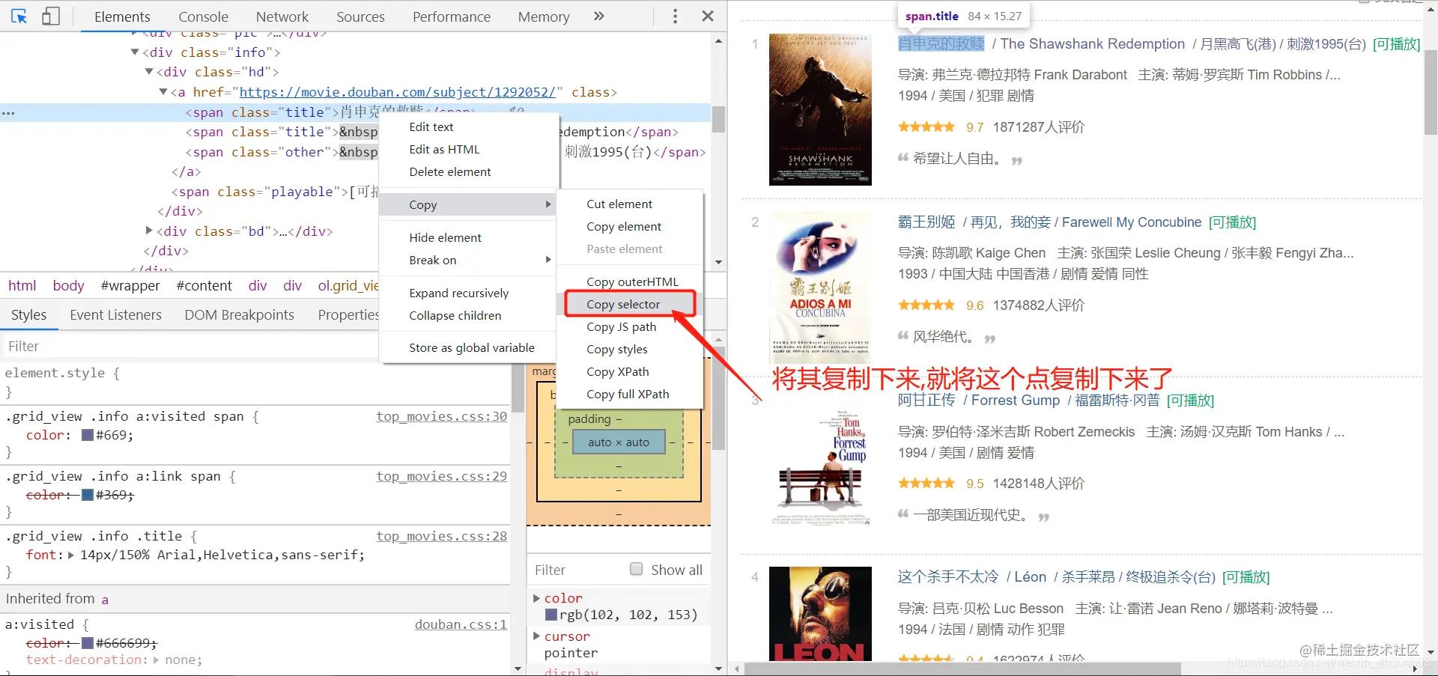Activate the inspect element picker icon
Screen dimensions: 1438x676
[19, 16]
